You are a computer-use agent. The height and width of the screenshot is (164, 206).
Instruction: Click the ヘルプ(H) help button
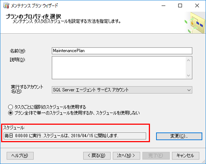click(x=20, y=156)
